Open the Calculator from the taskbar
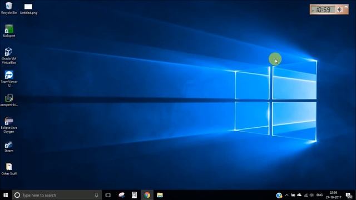 coord(134,195)
